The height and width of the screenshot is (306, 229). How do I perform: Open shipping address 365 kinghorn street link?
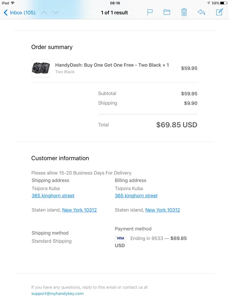tap(53, 196)
